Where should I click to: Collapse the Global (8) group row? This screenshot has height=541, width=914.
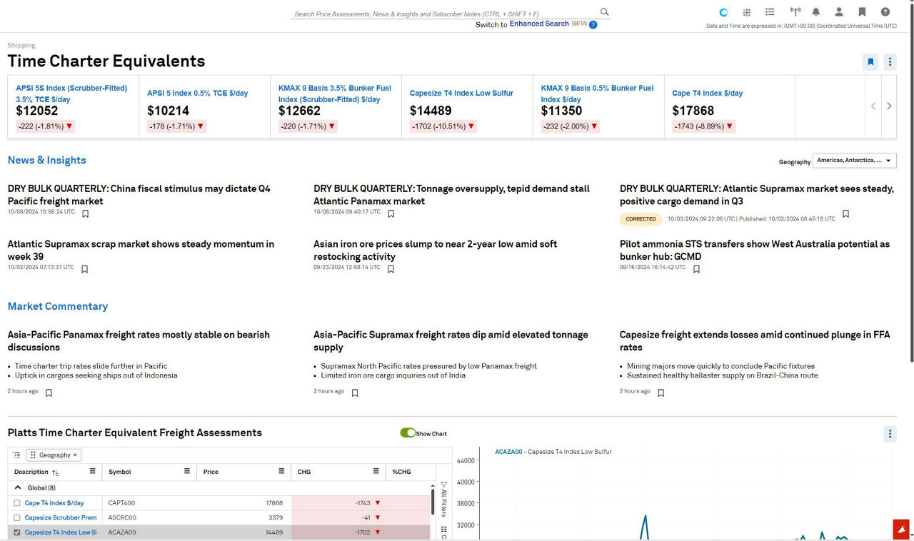click(18, 488)
